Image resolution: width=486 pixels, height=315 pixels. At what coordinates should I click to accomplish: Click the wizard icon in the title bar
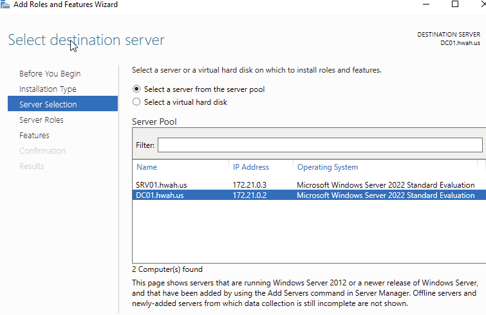pyautogui.click(x=5, y=4)
